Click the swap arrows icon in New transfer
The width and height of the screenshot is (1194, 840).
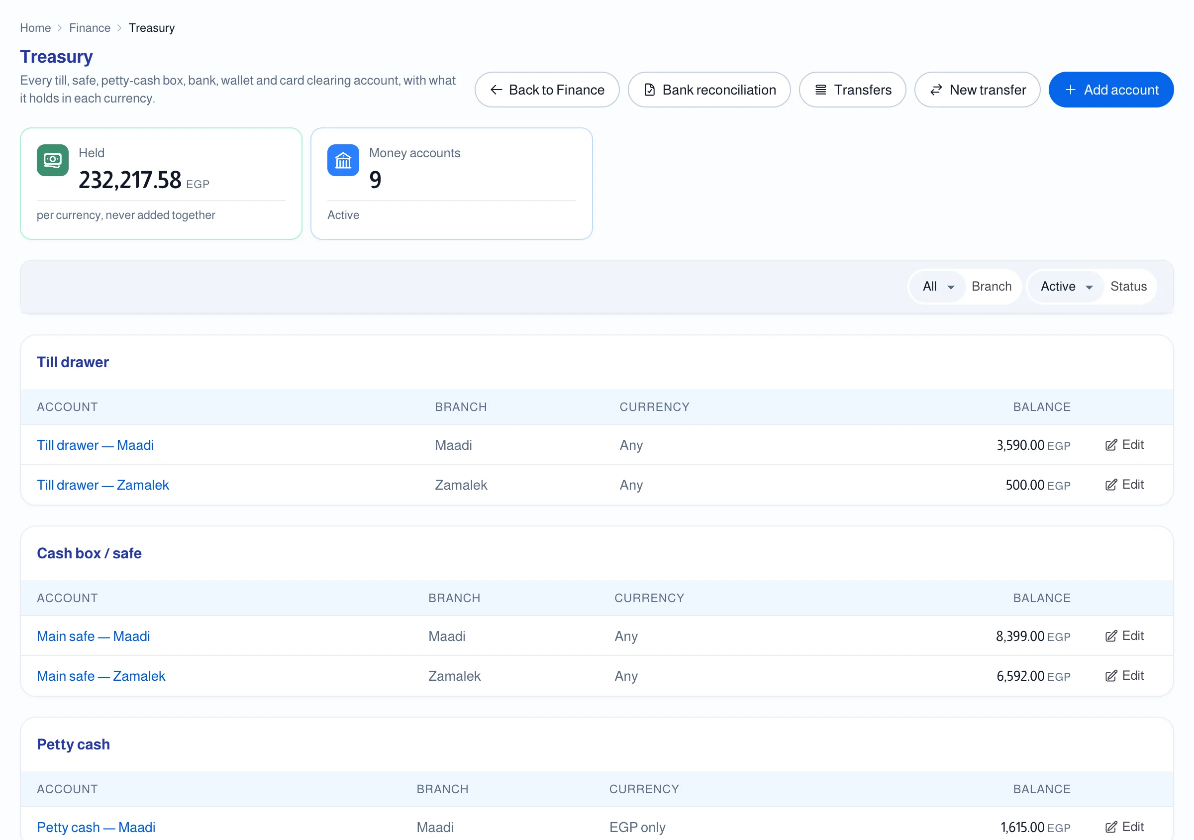pyautogui.click(x=936, y=90)
